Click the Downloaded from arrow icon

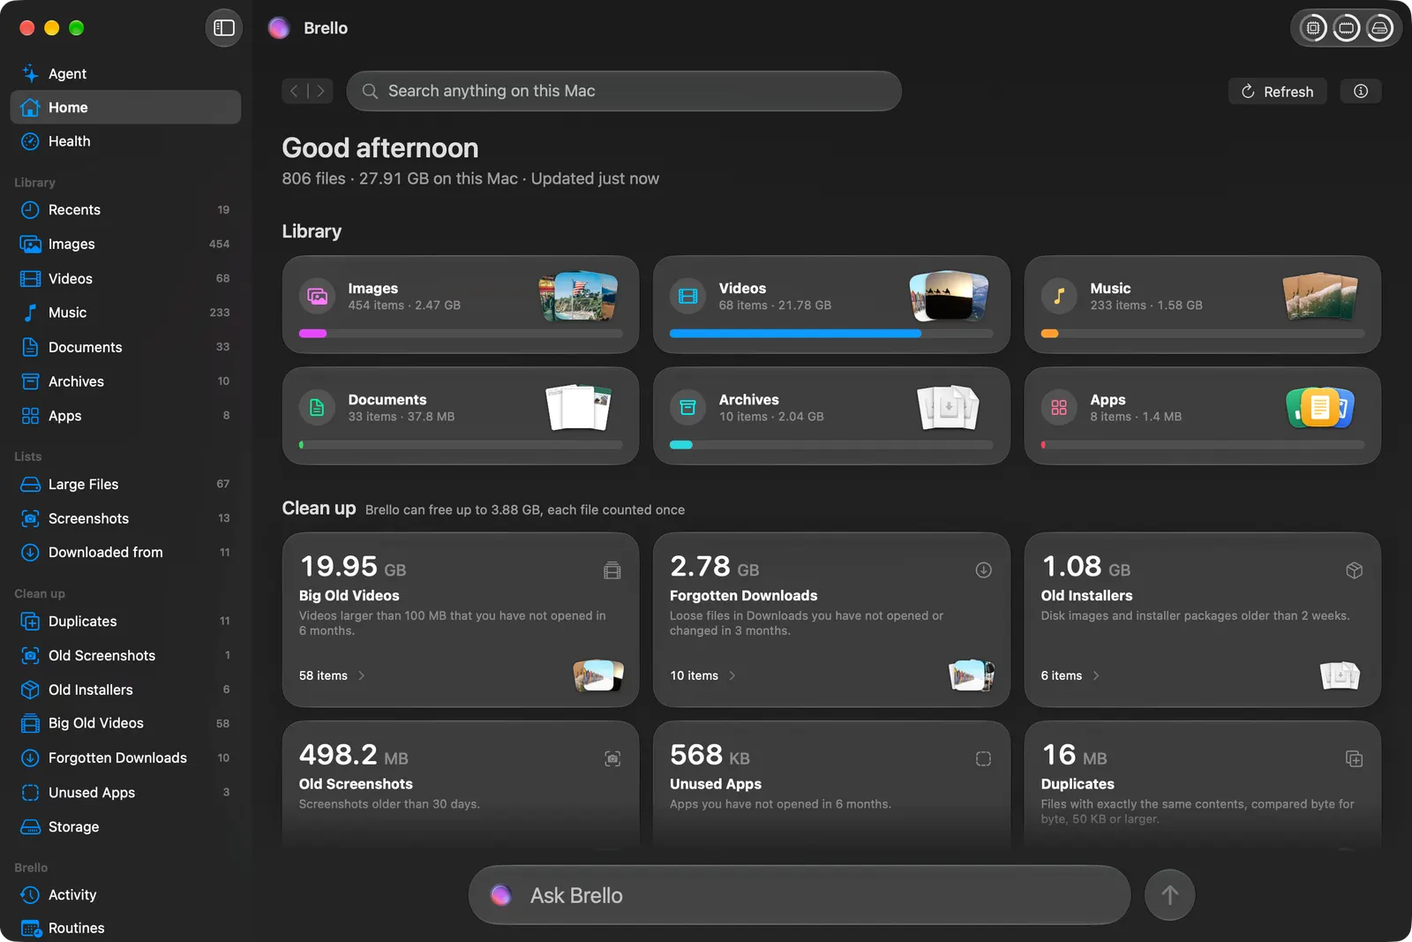(x=30, y=553)
